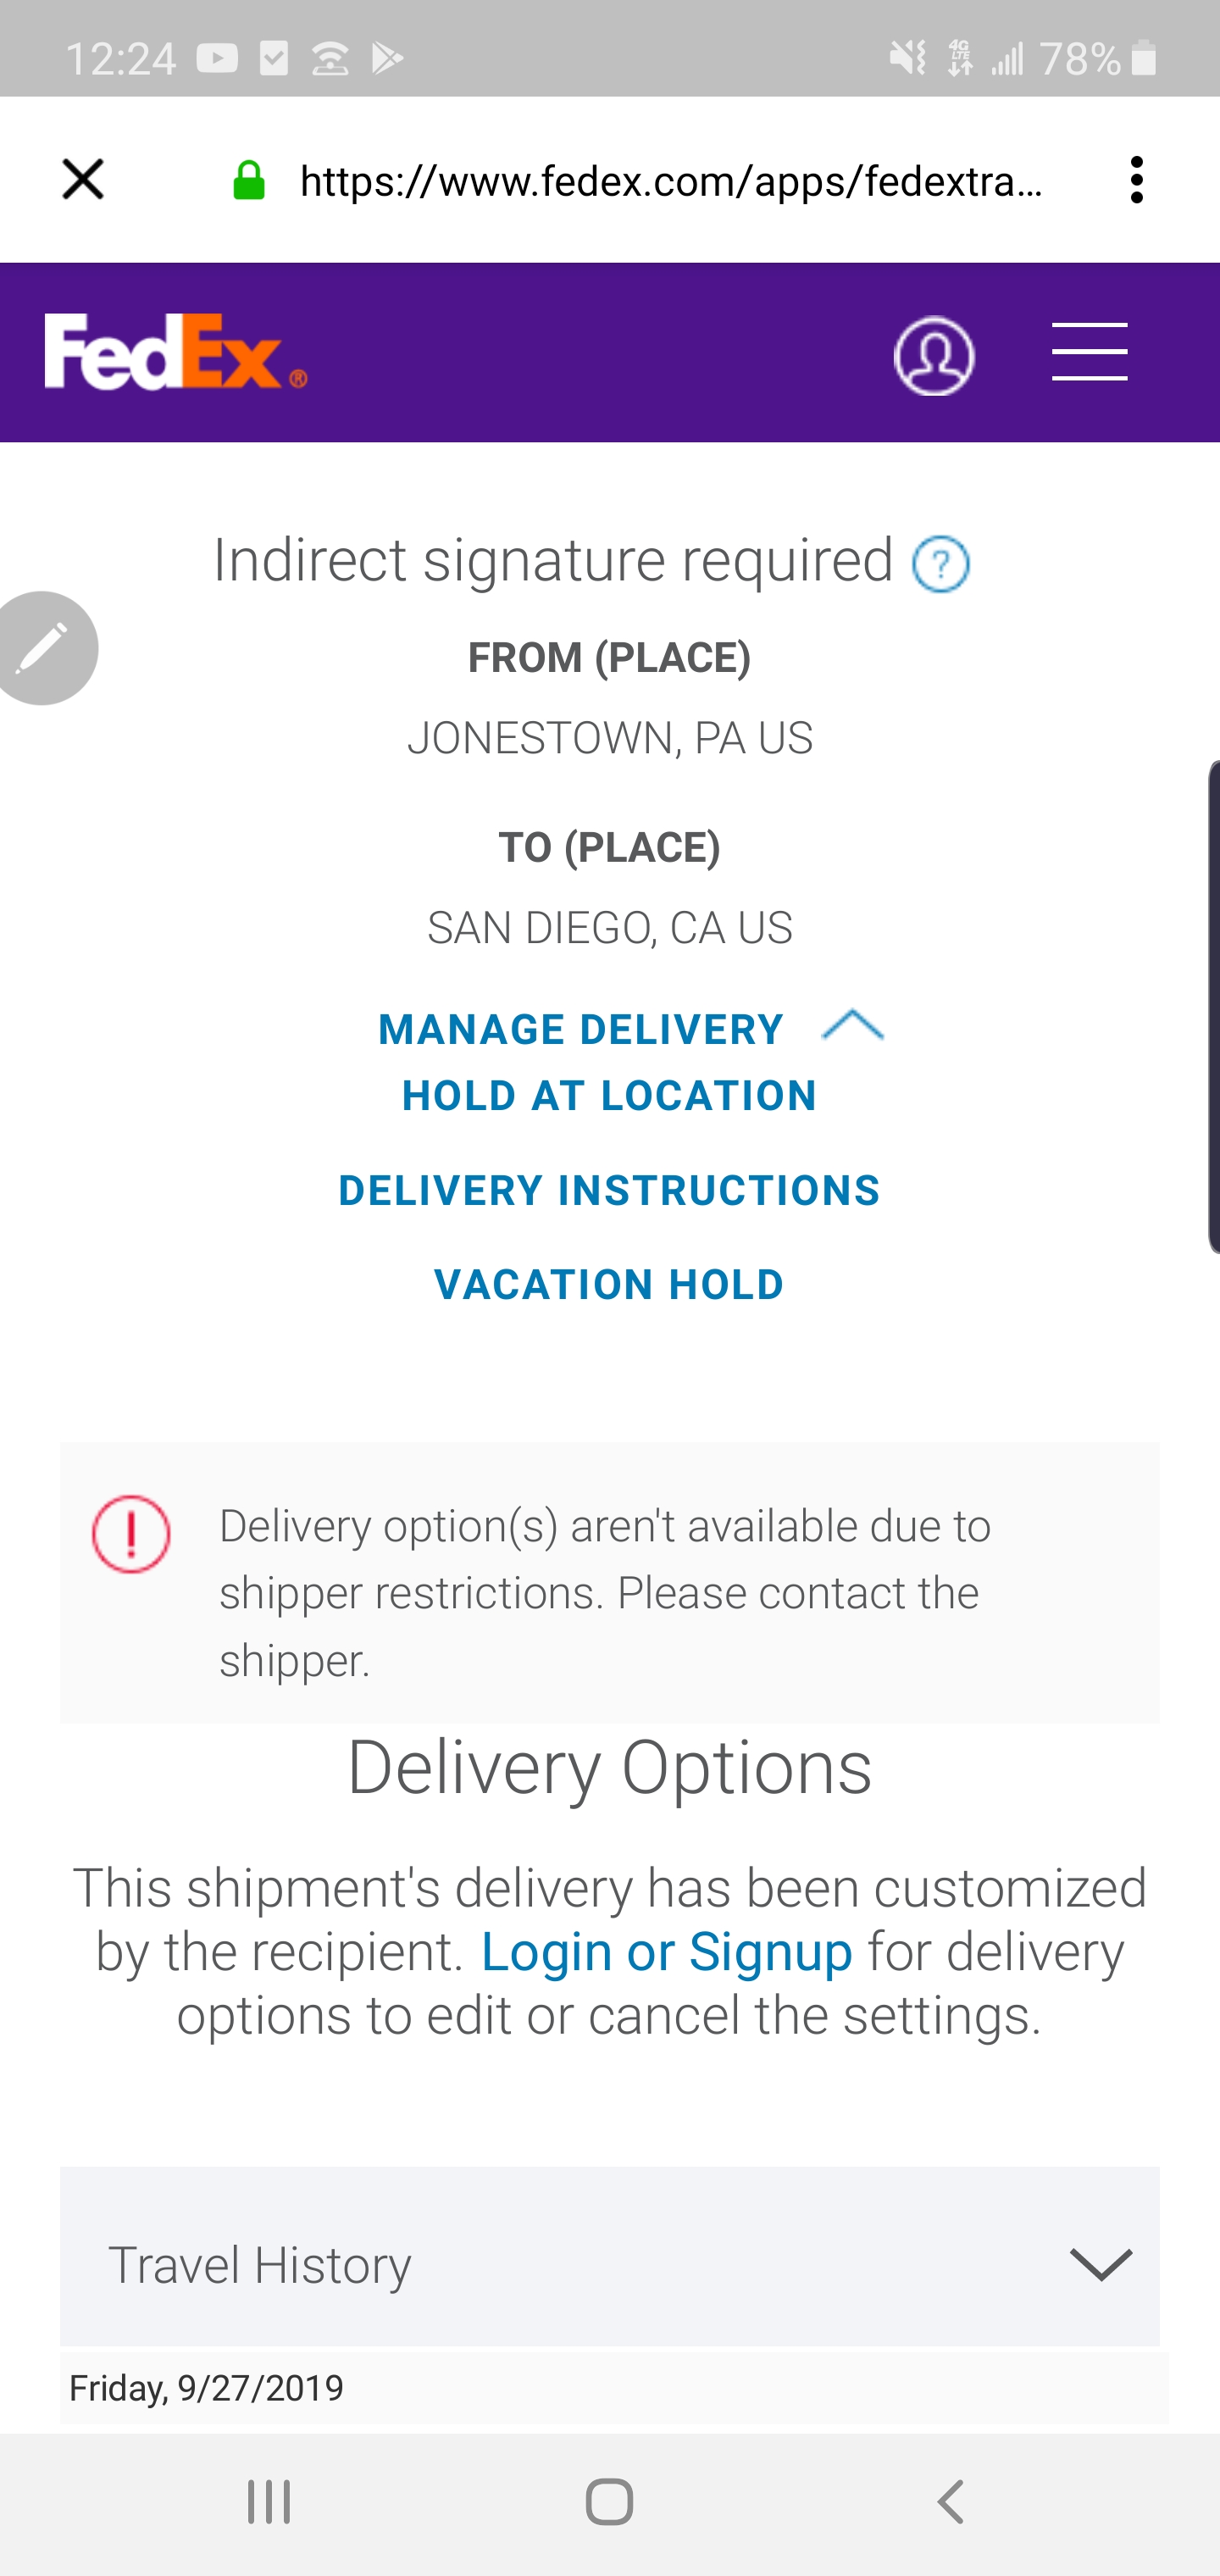Tap the green secure lock icon

[248, 181]
